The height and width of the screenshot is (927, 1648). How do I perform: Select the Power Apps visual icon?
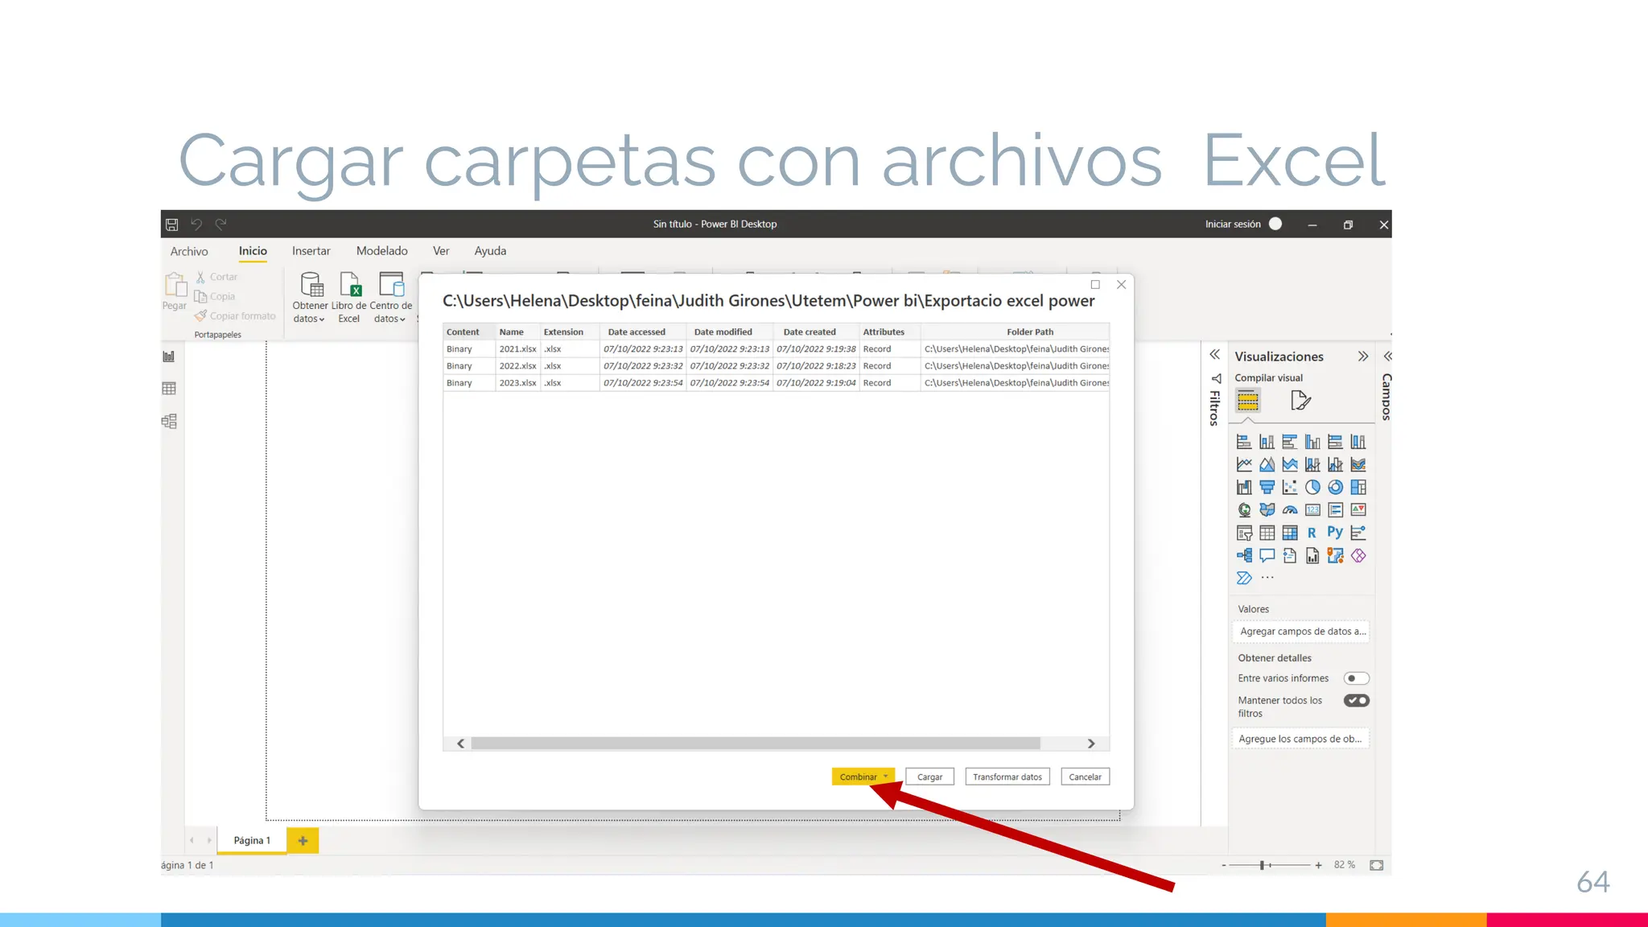[1358, 555]
